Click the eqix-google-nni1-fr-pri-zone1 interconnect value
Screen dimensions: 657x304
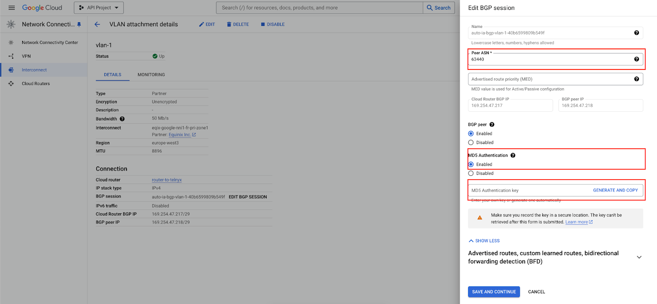pos(180,128)
